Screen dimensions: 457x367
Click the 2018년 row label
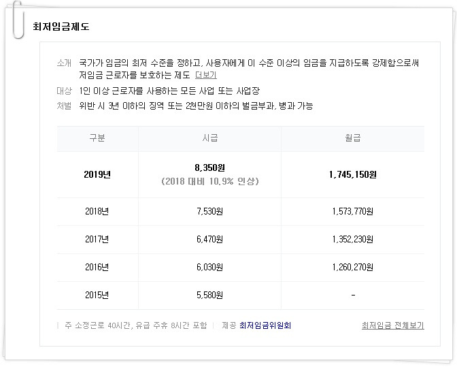pos(97,211)
